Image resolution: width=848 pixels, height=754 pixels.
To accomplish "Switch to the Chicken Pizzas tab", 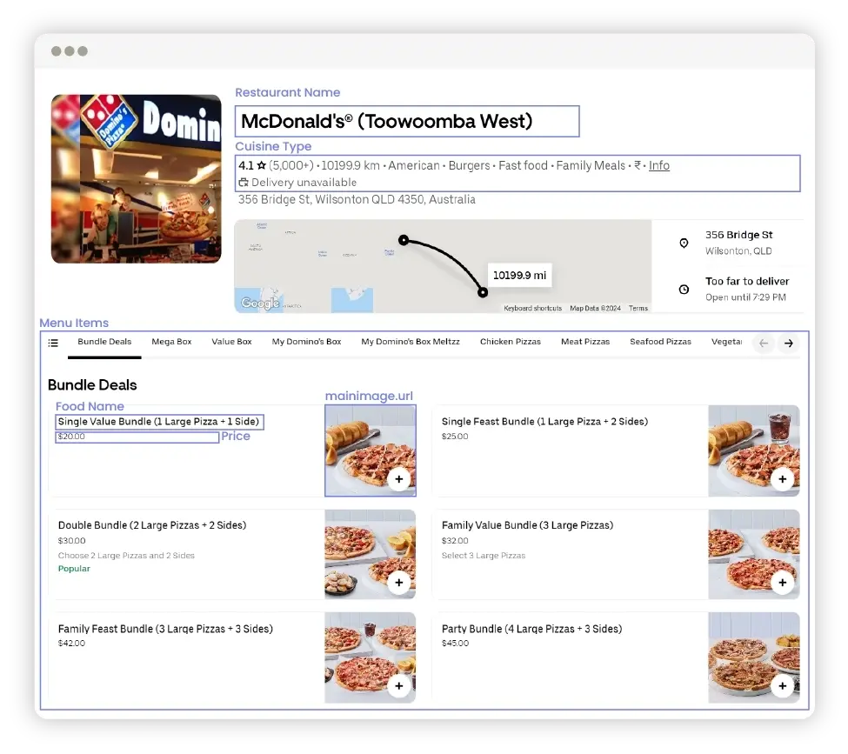I will click(x=511, y=342).
